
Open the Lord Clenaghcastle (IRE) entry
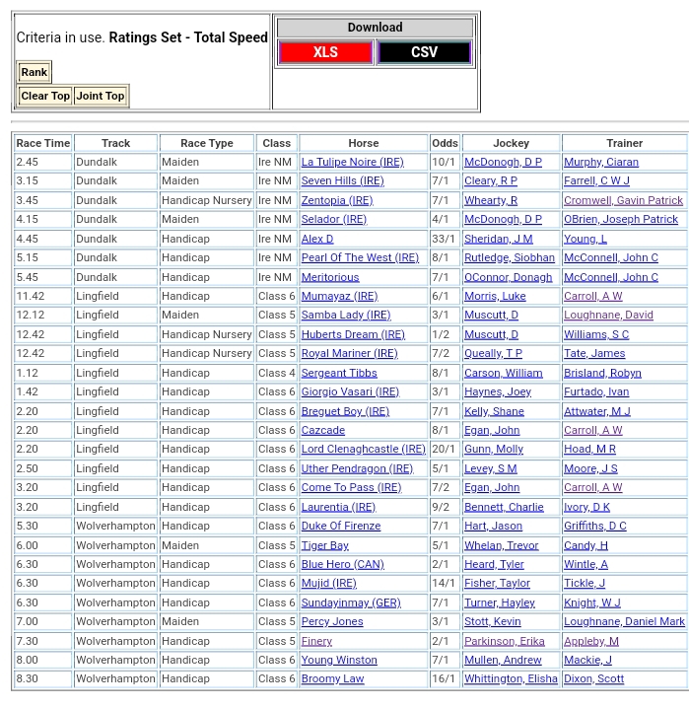click(x=364, y=450)
